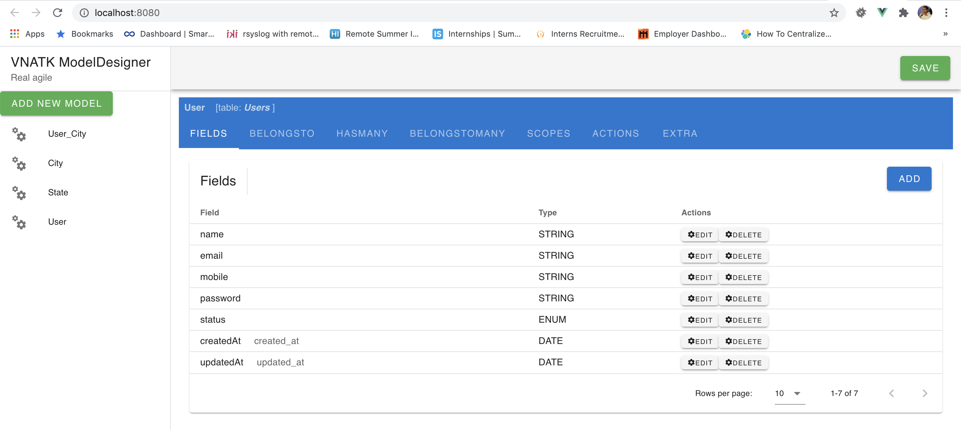Image resolution: width=961 pixels, height=430 pixels.
Task: Expand the hidden bookmarks overflow chevron
Action: [x=945, y=34]
